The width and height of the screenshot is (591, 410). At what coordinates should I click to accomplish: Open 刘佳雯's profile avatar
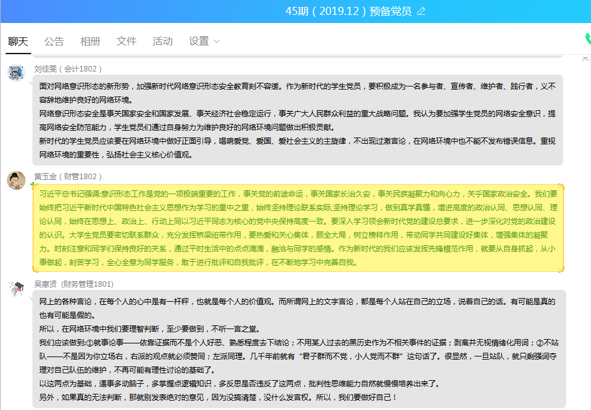point(16,72)
